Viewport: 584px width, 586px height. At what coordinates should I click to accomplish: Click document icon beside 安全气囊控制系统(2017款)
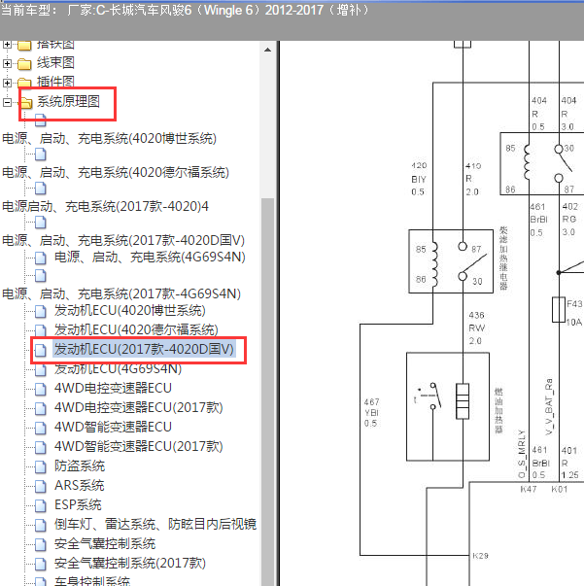tap(41, 564)
